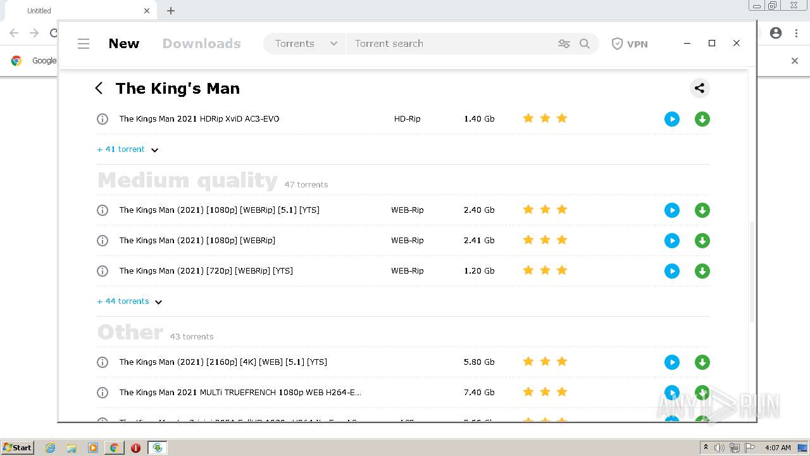The image size is (810, 456).
Task: Play the 2.41 Gb 1080p WEBRip torrent
Action: click(x=672, y=241)
